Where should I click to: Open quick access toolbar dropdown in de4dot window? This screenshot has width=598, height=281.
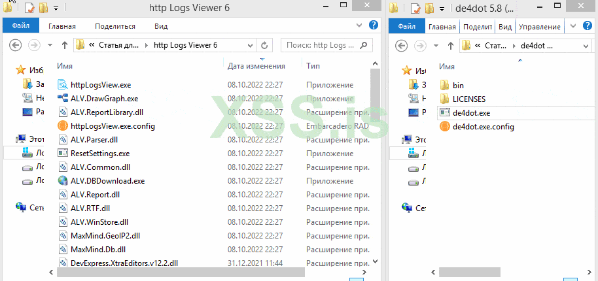[x=442, y=8]
